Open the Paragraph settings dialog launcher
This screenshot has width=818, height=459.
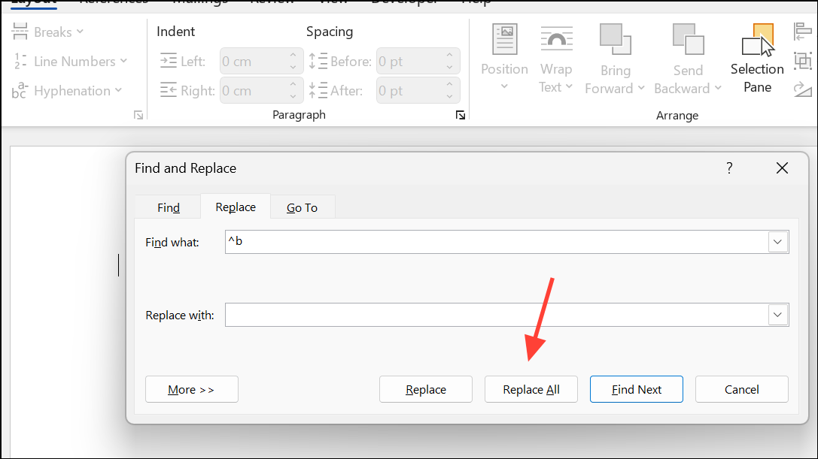460,115
